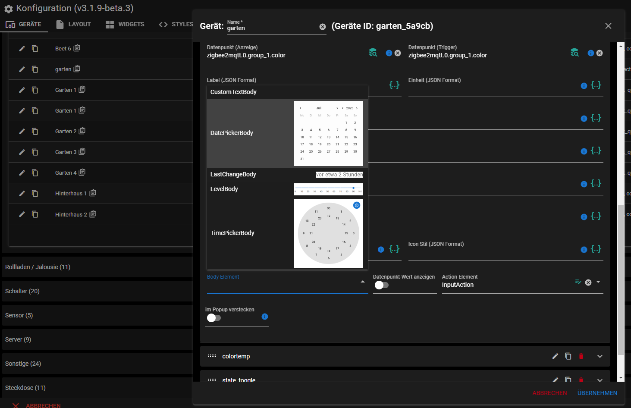Show info for Datenpunkt (Trigger)
Image resolution: width=631 pixels, height=408 pixels.
point(591,53)
